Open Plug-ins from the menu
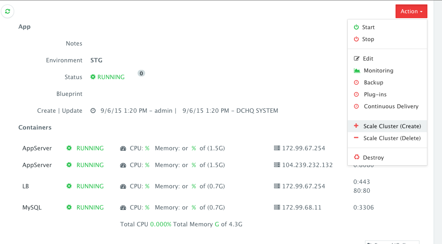 tap(375, 95)
